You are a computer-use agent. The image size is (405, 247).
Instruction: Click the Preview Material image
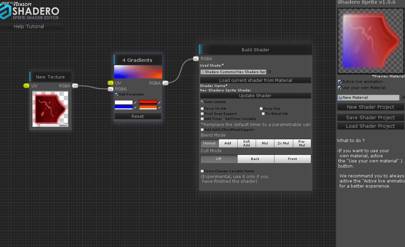pyautogui.click(x=371, y=41)
